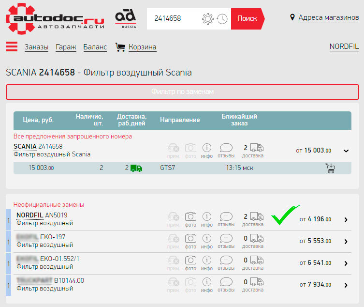Expand B10144.00 offers arrow
Viewport: 364px width, 307px height.
point(346,285)
